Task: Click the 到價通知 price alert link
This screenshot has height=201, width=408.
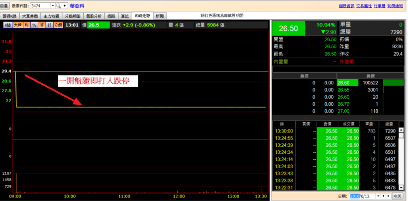Action: coord(396,5)
